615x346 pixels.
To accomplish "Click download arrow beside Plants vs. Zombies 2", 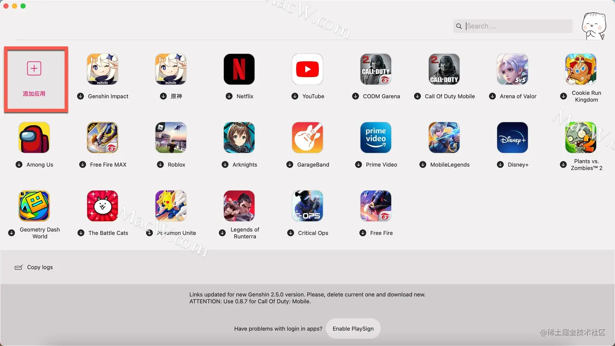I will click(563, 165).
